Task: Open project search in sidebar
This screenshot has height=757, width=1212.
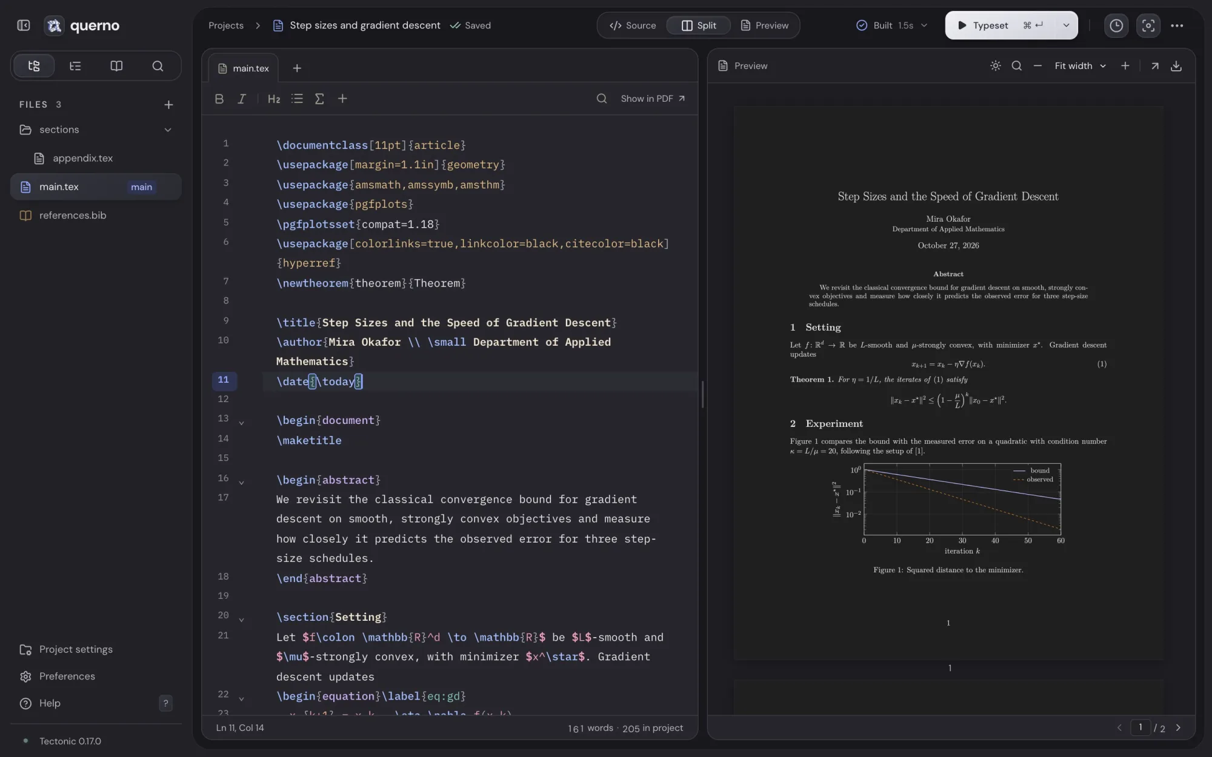Action: point(158,66)
